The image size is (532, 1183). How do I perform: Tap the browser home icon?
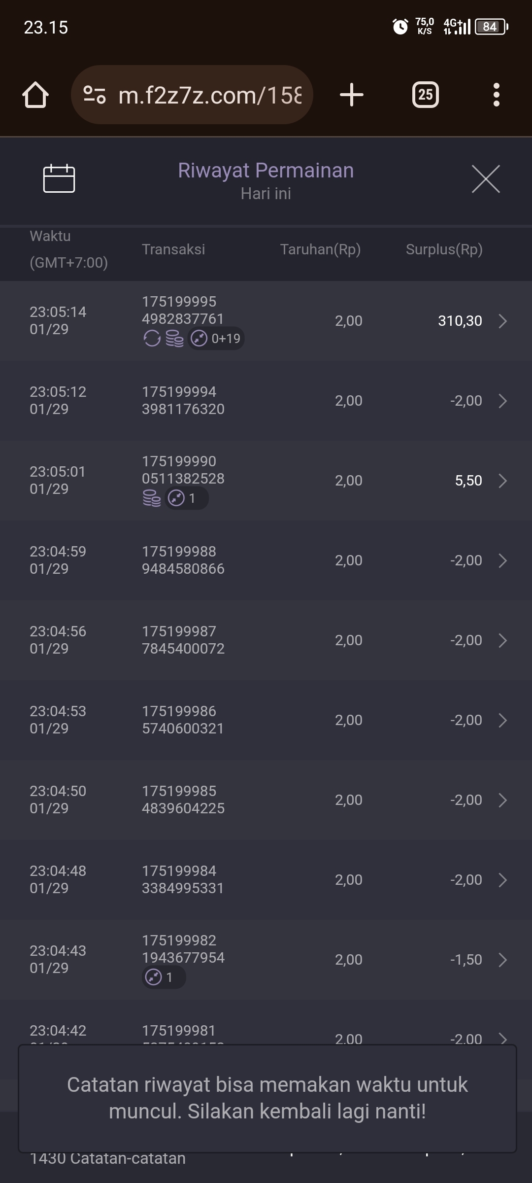tap(35, 95)
